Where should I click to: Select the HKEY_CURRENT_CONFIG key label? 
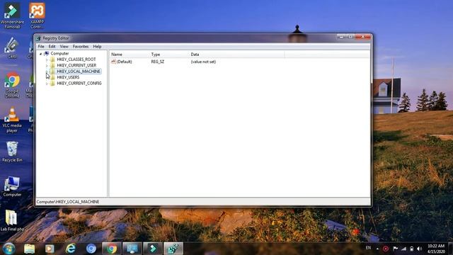tap(79, 84)
